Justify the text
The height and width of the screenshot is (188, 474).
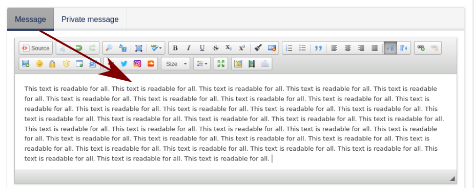tap(375, 48)
